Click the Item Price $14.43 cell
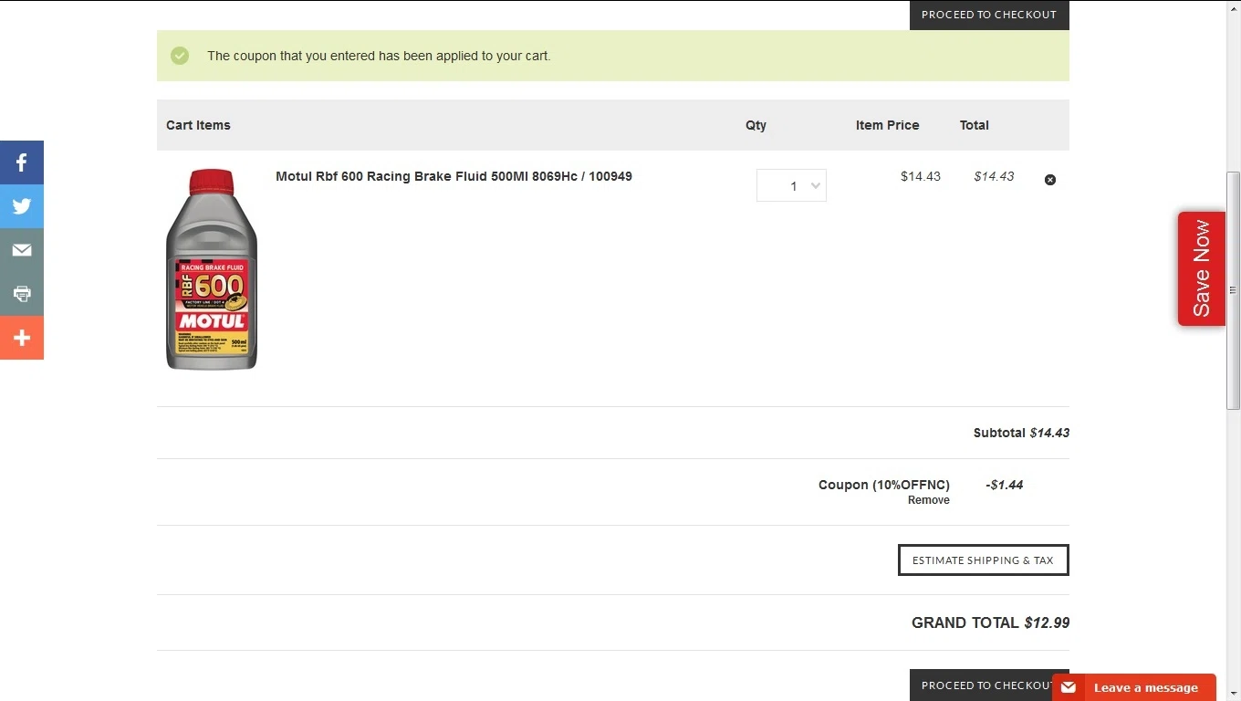 (920, 176)
